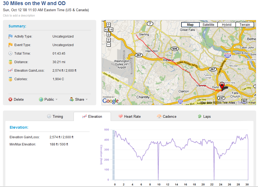Select the Map view button
The image size is (258, 187).
190,25
